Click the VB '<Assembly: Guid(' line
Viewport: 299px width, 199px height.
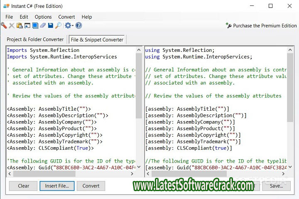(x=71, y=167)
